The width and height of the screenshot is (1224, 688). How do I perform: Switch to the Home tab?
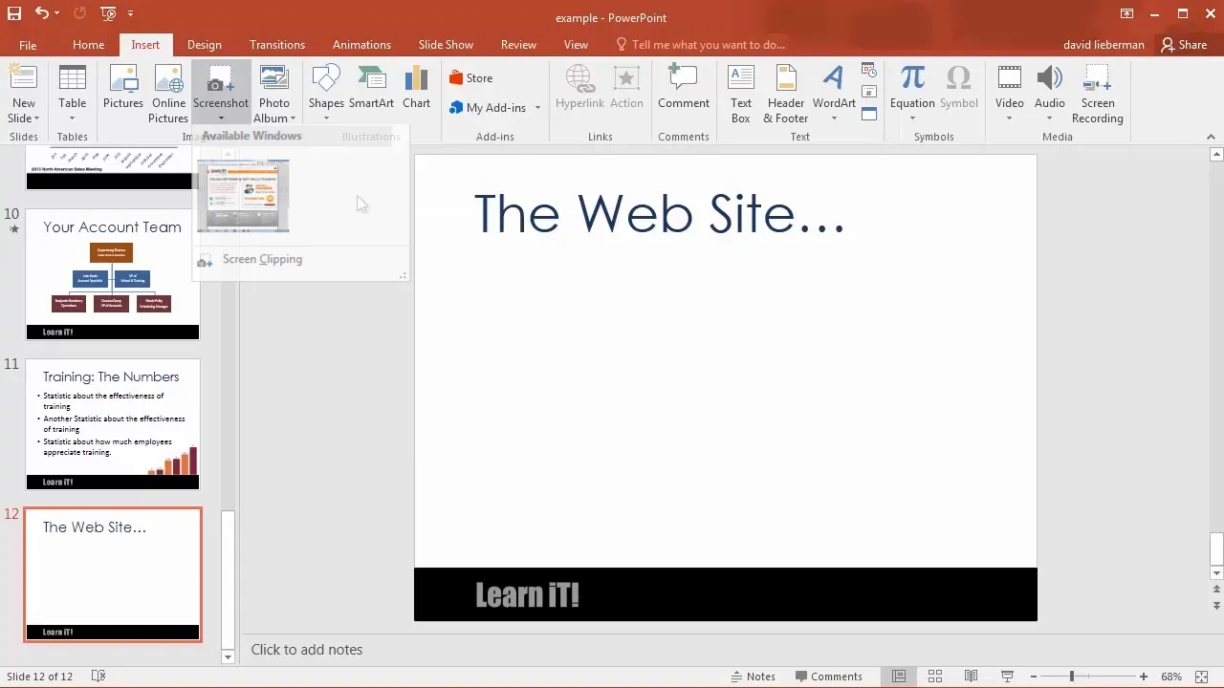coord(88,45)
